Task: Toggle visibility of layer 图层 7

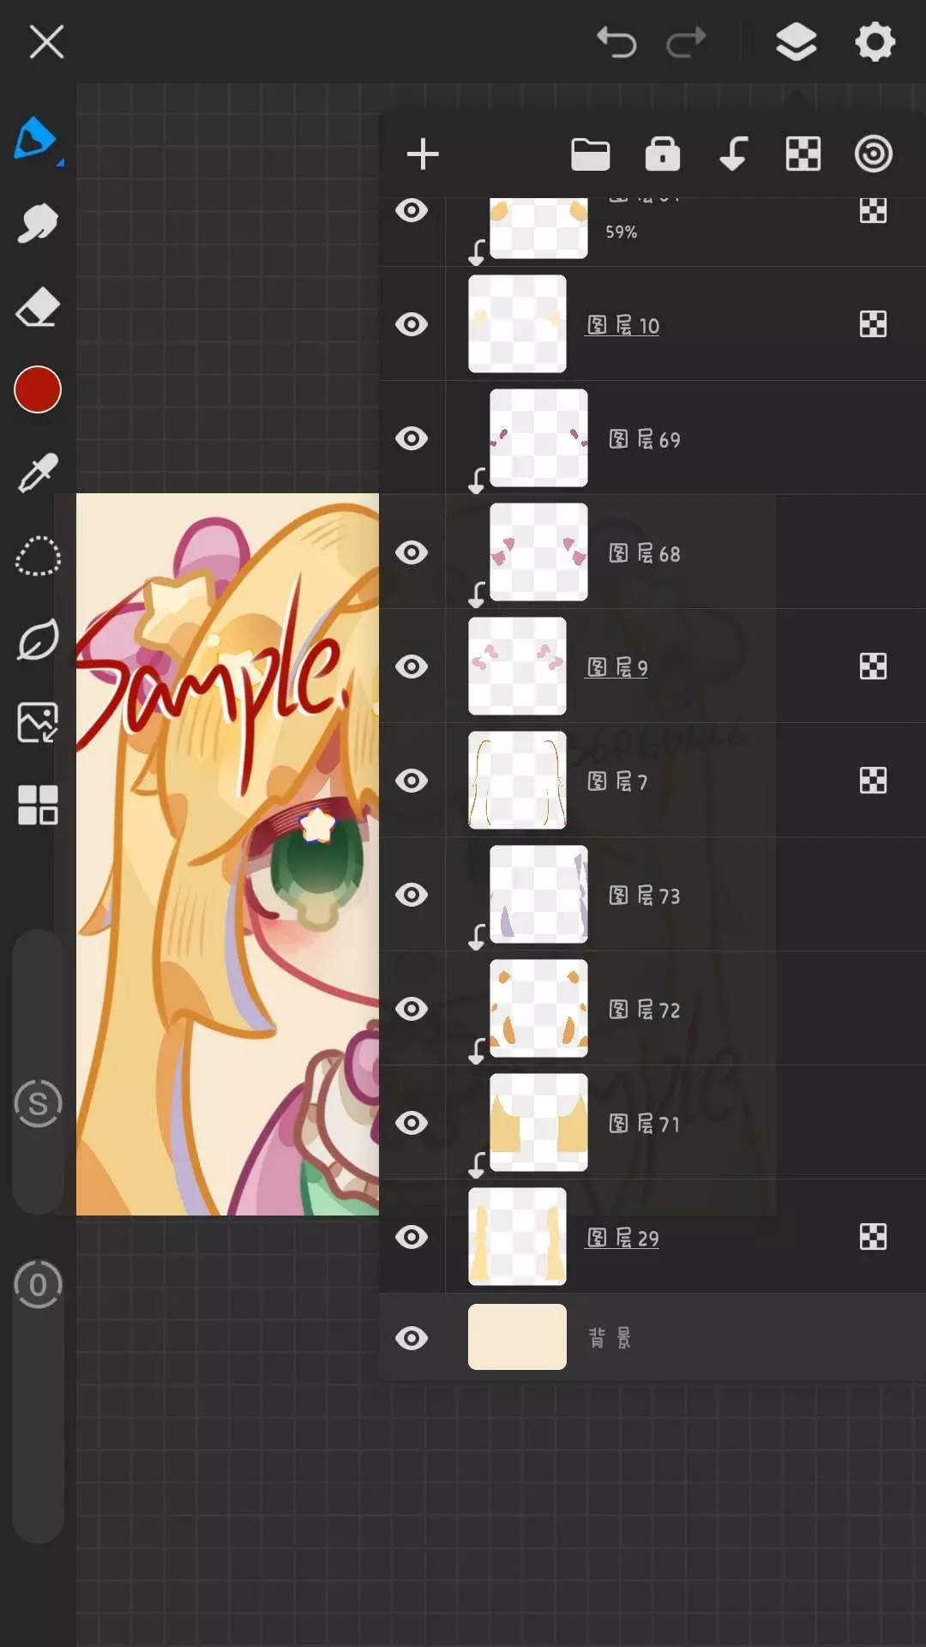Action: coord(412,781)
